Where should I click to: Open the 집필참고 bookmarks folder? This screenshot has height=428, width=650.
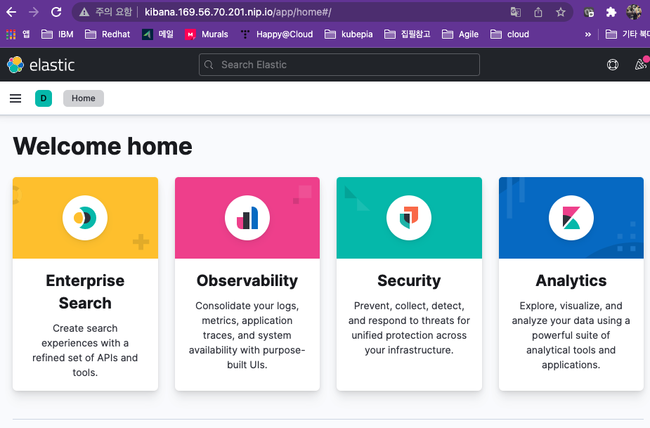[408, 34]
